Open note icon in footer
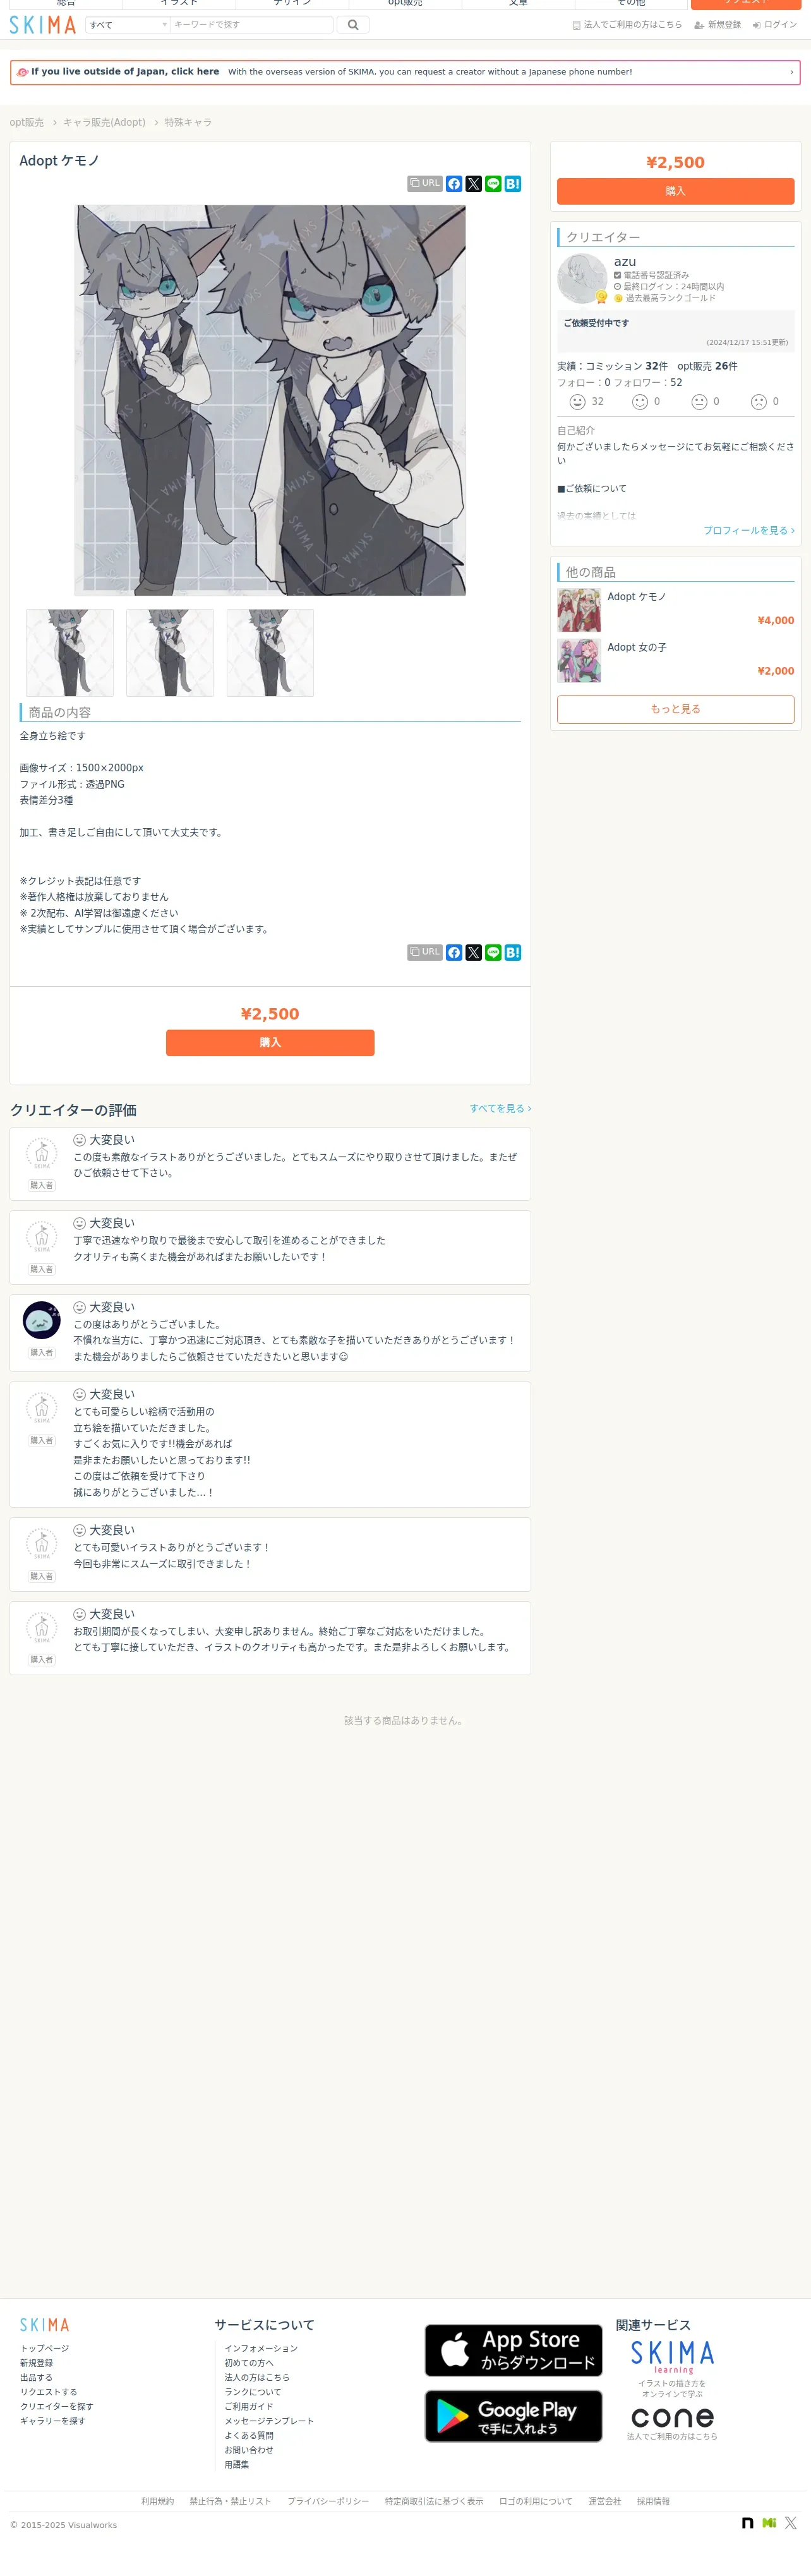Viewport: 811px width, 2576px height. click(x=748, y=2523)
